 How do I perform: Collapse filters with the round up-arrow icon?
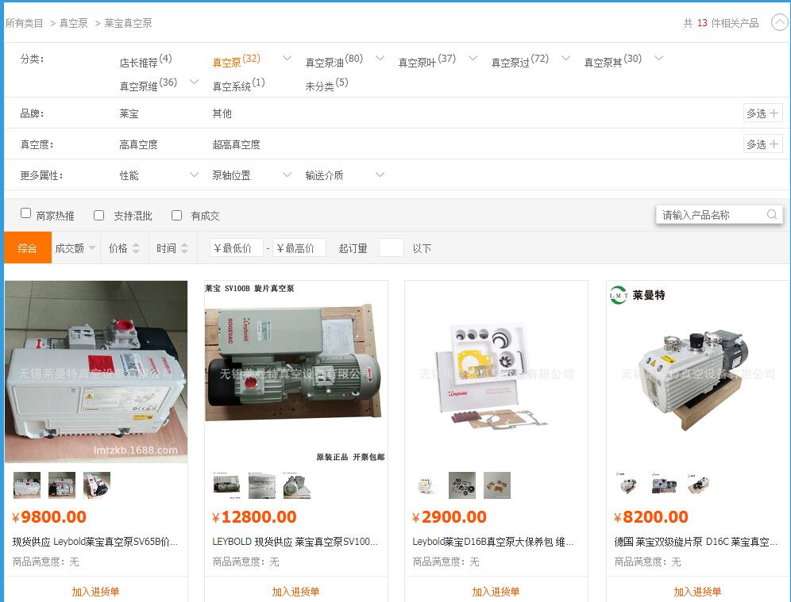[780, 22]
